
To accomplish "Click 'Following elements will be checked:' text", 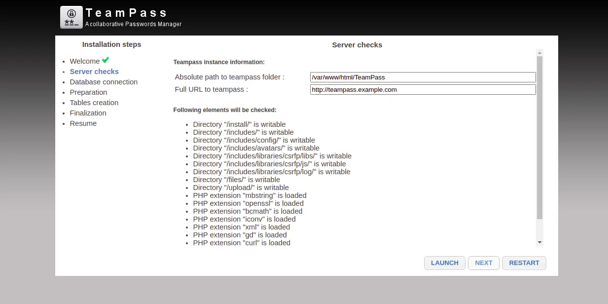I will [x=225, y=110].
